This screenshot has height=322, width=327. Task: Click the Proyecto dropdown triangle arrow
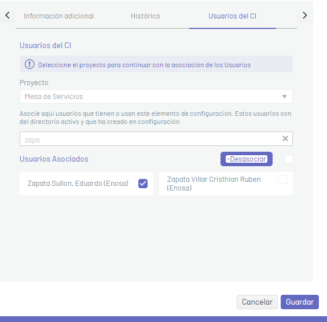coord(284,97)
